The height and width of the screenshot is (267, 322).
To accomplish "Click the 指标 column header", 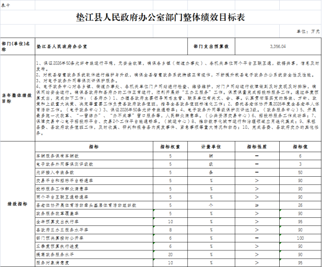I will (93, 145).
